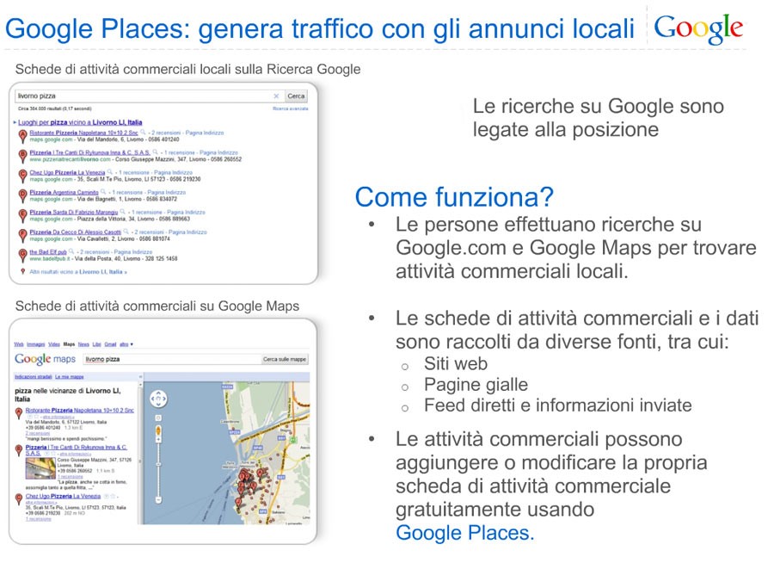The height and width of the screenshot is (563, 774).
Task: Click map pin B beside Pizzeria I Tre Canti in search results
Action: pos(22,156)
